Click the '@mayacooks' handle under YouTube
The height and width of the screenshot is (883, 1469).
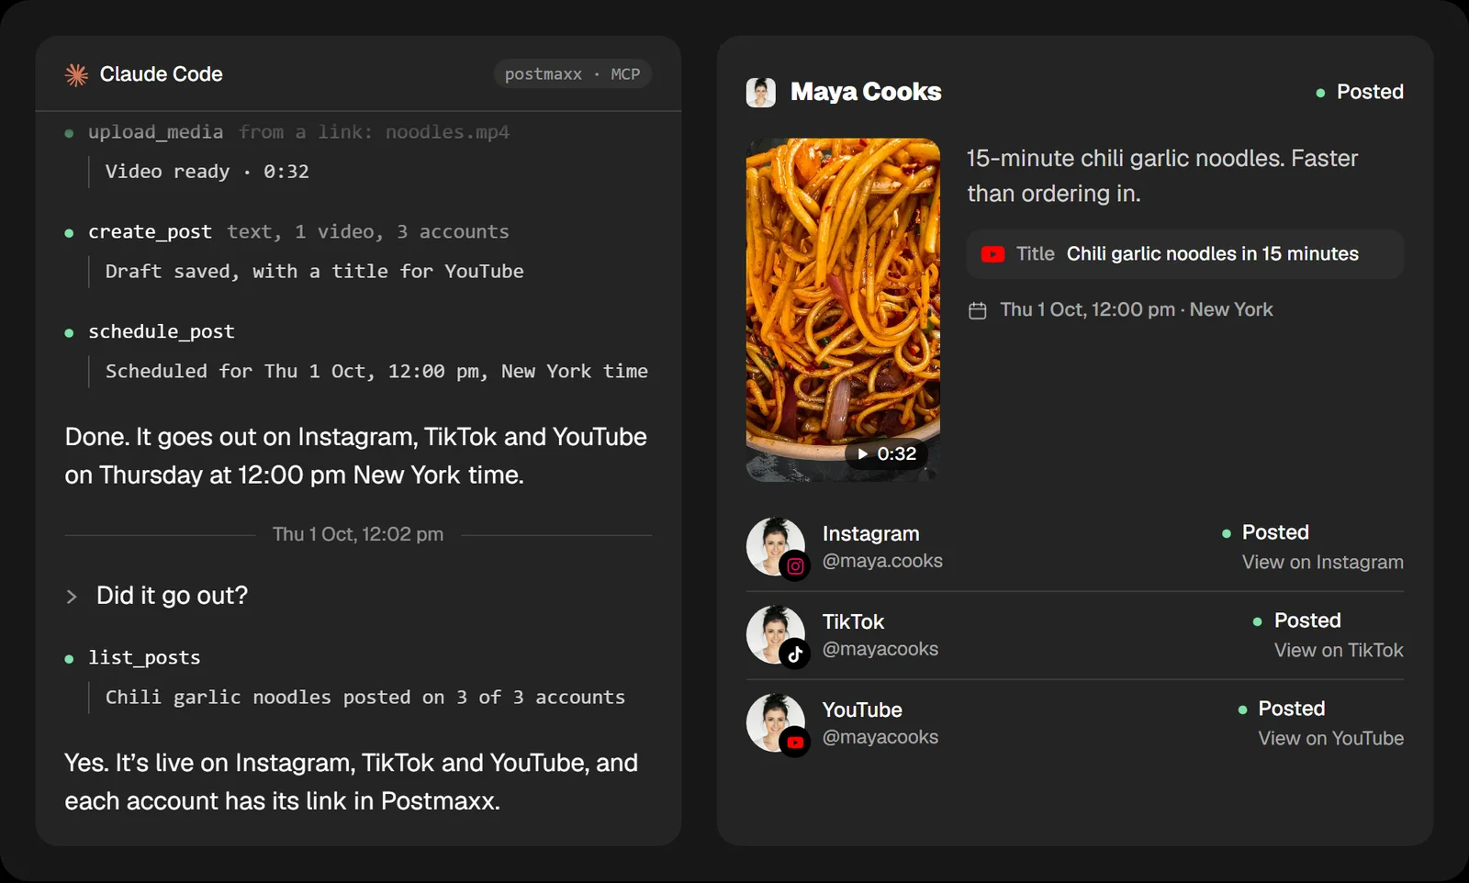(x=880, y=737)
